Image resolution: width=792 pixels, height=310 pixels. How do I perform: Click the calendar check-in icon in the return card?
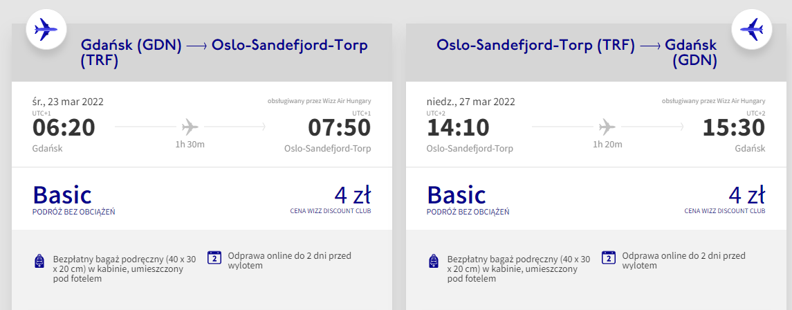[x=609, y=257]
